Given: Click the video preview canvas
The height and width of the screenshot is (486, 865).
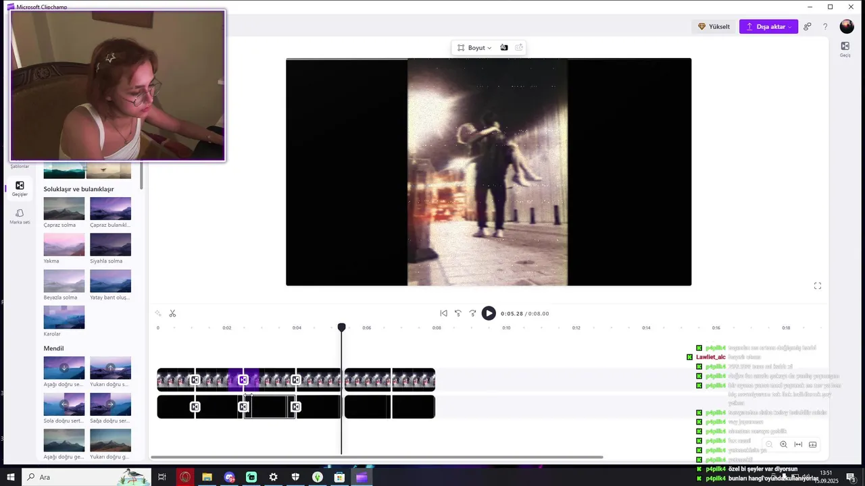Looking at the screenshot, I should (x=488, y=171).
